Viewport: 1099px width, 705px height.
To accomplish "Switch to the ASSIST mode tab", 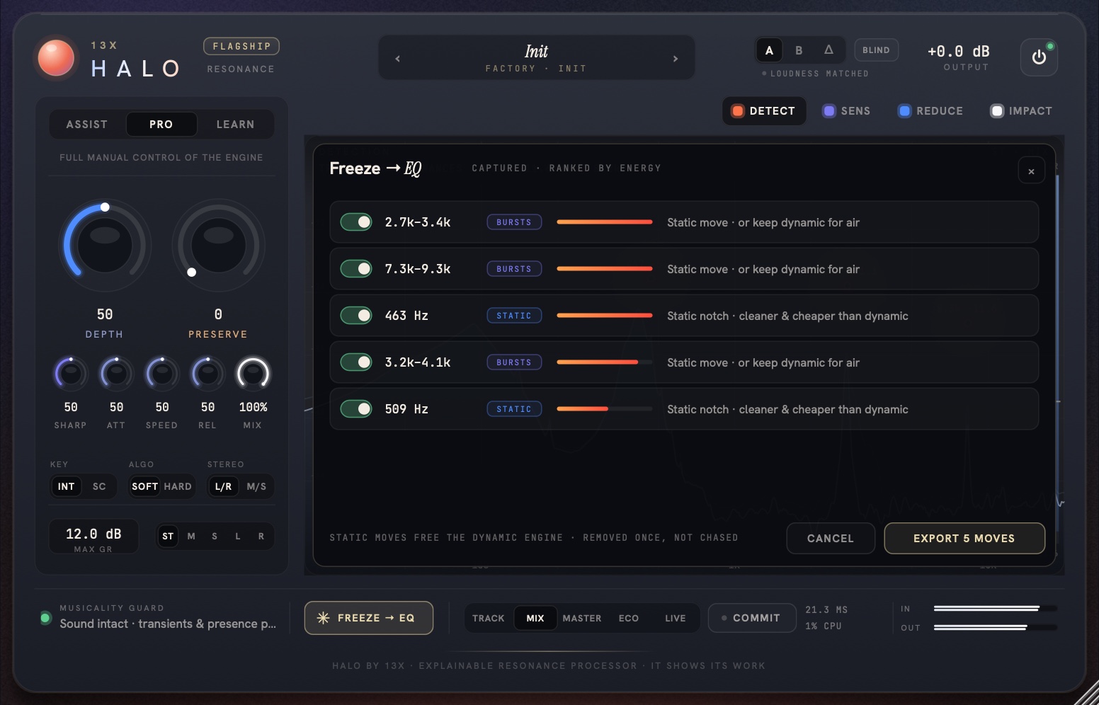I will [x=87, y=125].
